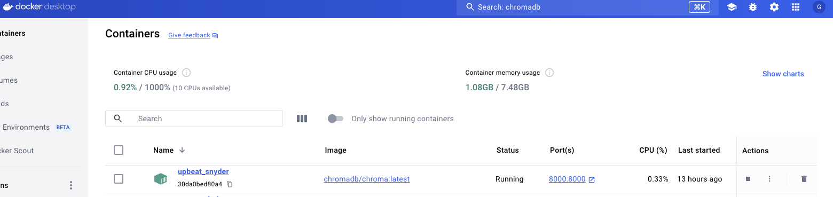Image resolution: width=833 pixels, height=197 pixels.
Task: Open Docker Scout in the sidebar
Action: pyautogui.click(x=16, y=151)
